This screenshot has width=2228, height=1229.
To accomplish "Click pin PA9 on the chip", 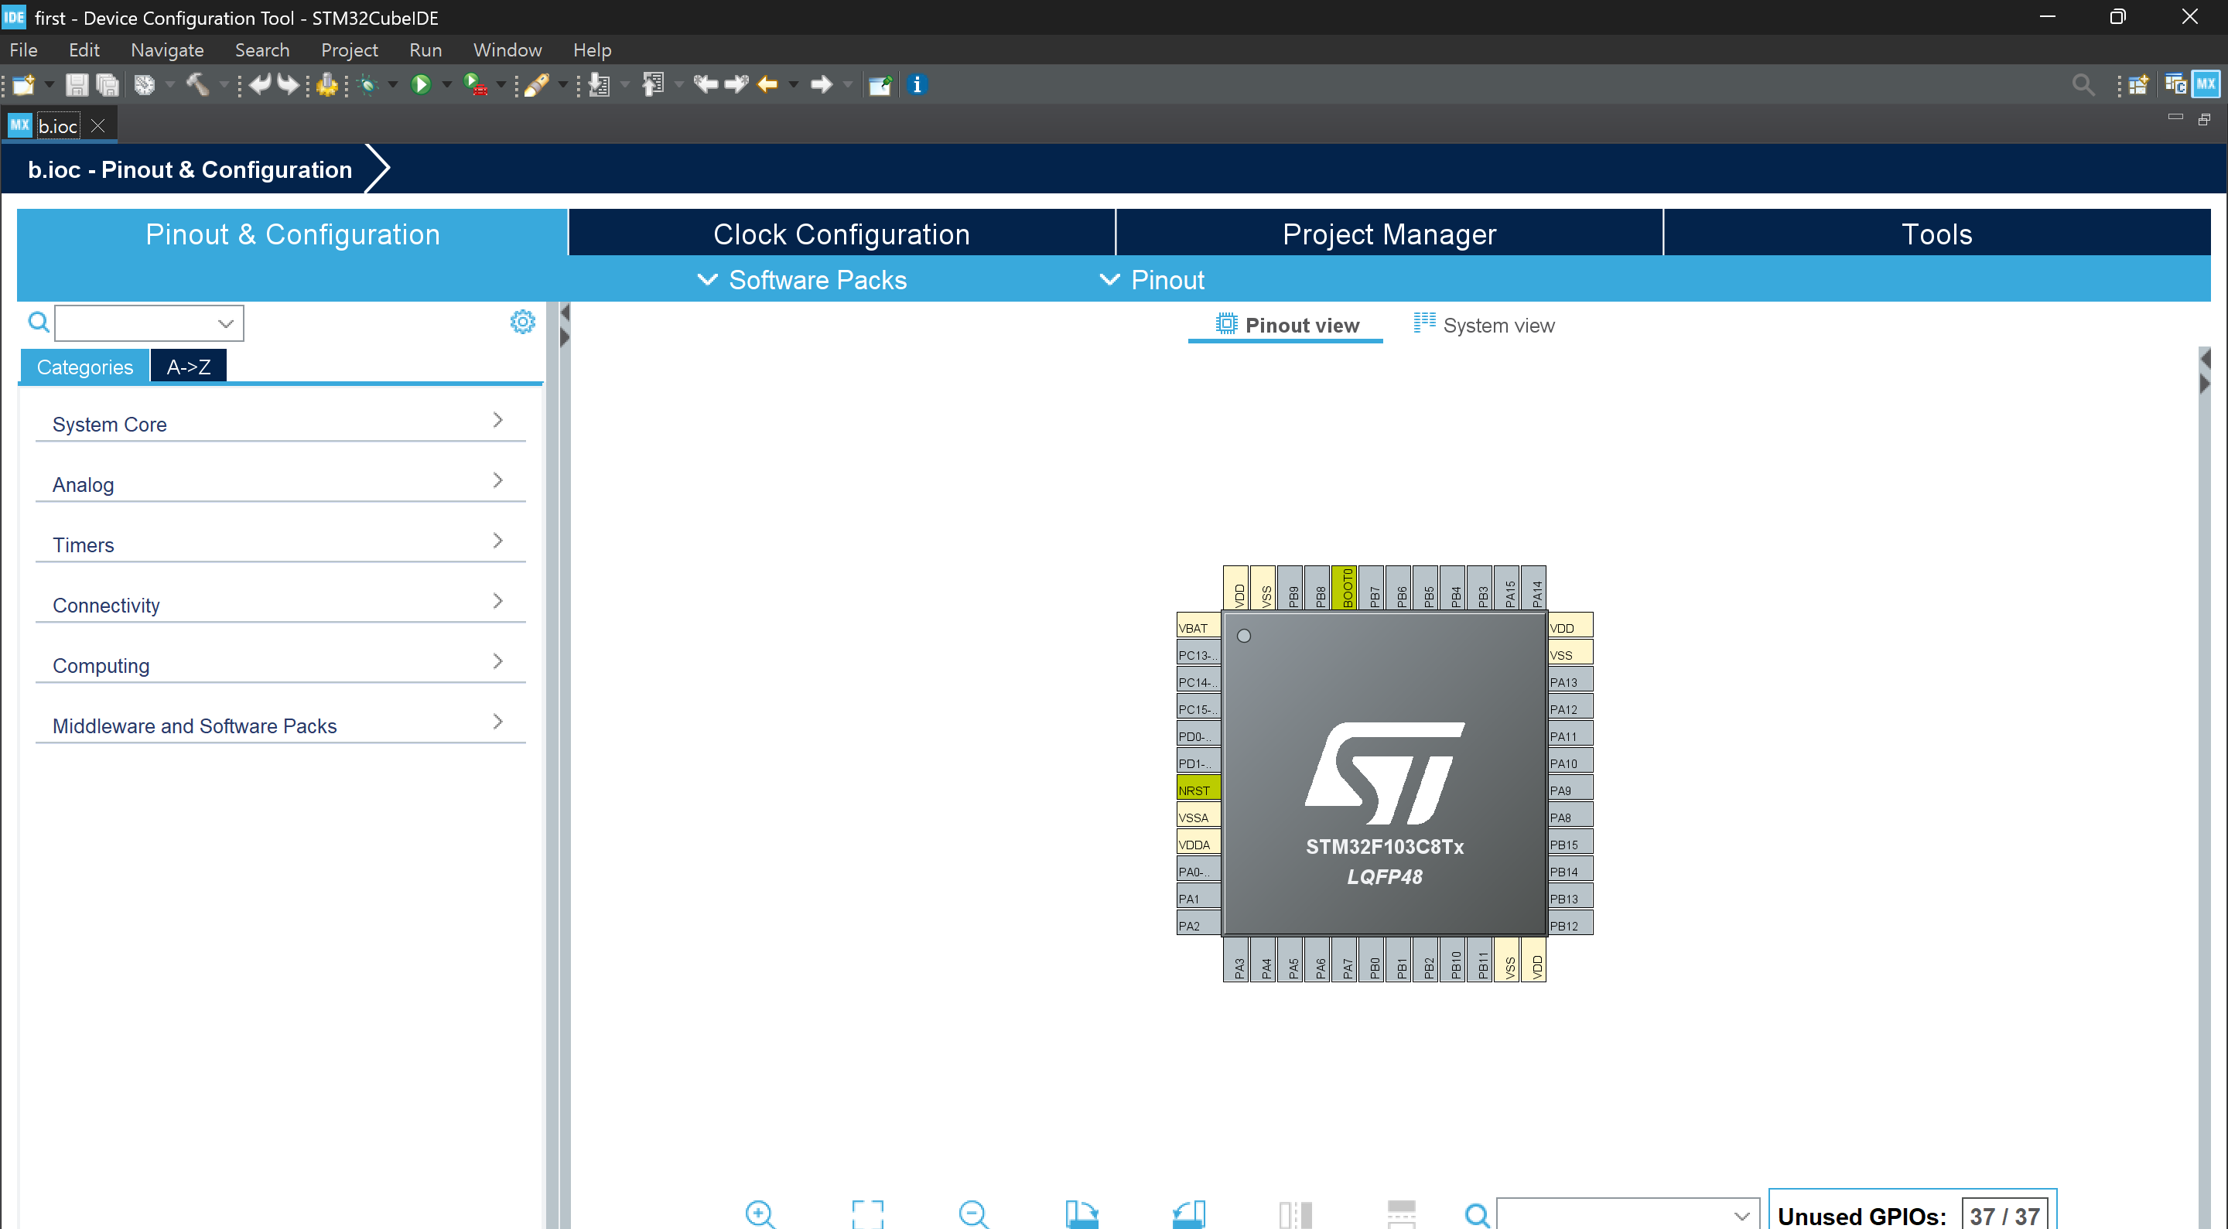I will tap(1570, 790).
